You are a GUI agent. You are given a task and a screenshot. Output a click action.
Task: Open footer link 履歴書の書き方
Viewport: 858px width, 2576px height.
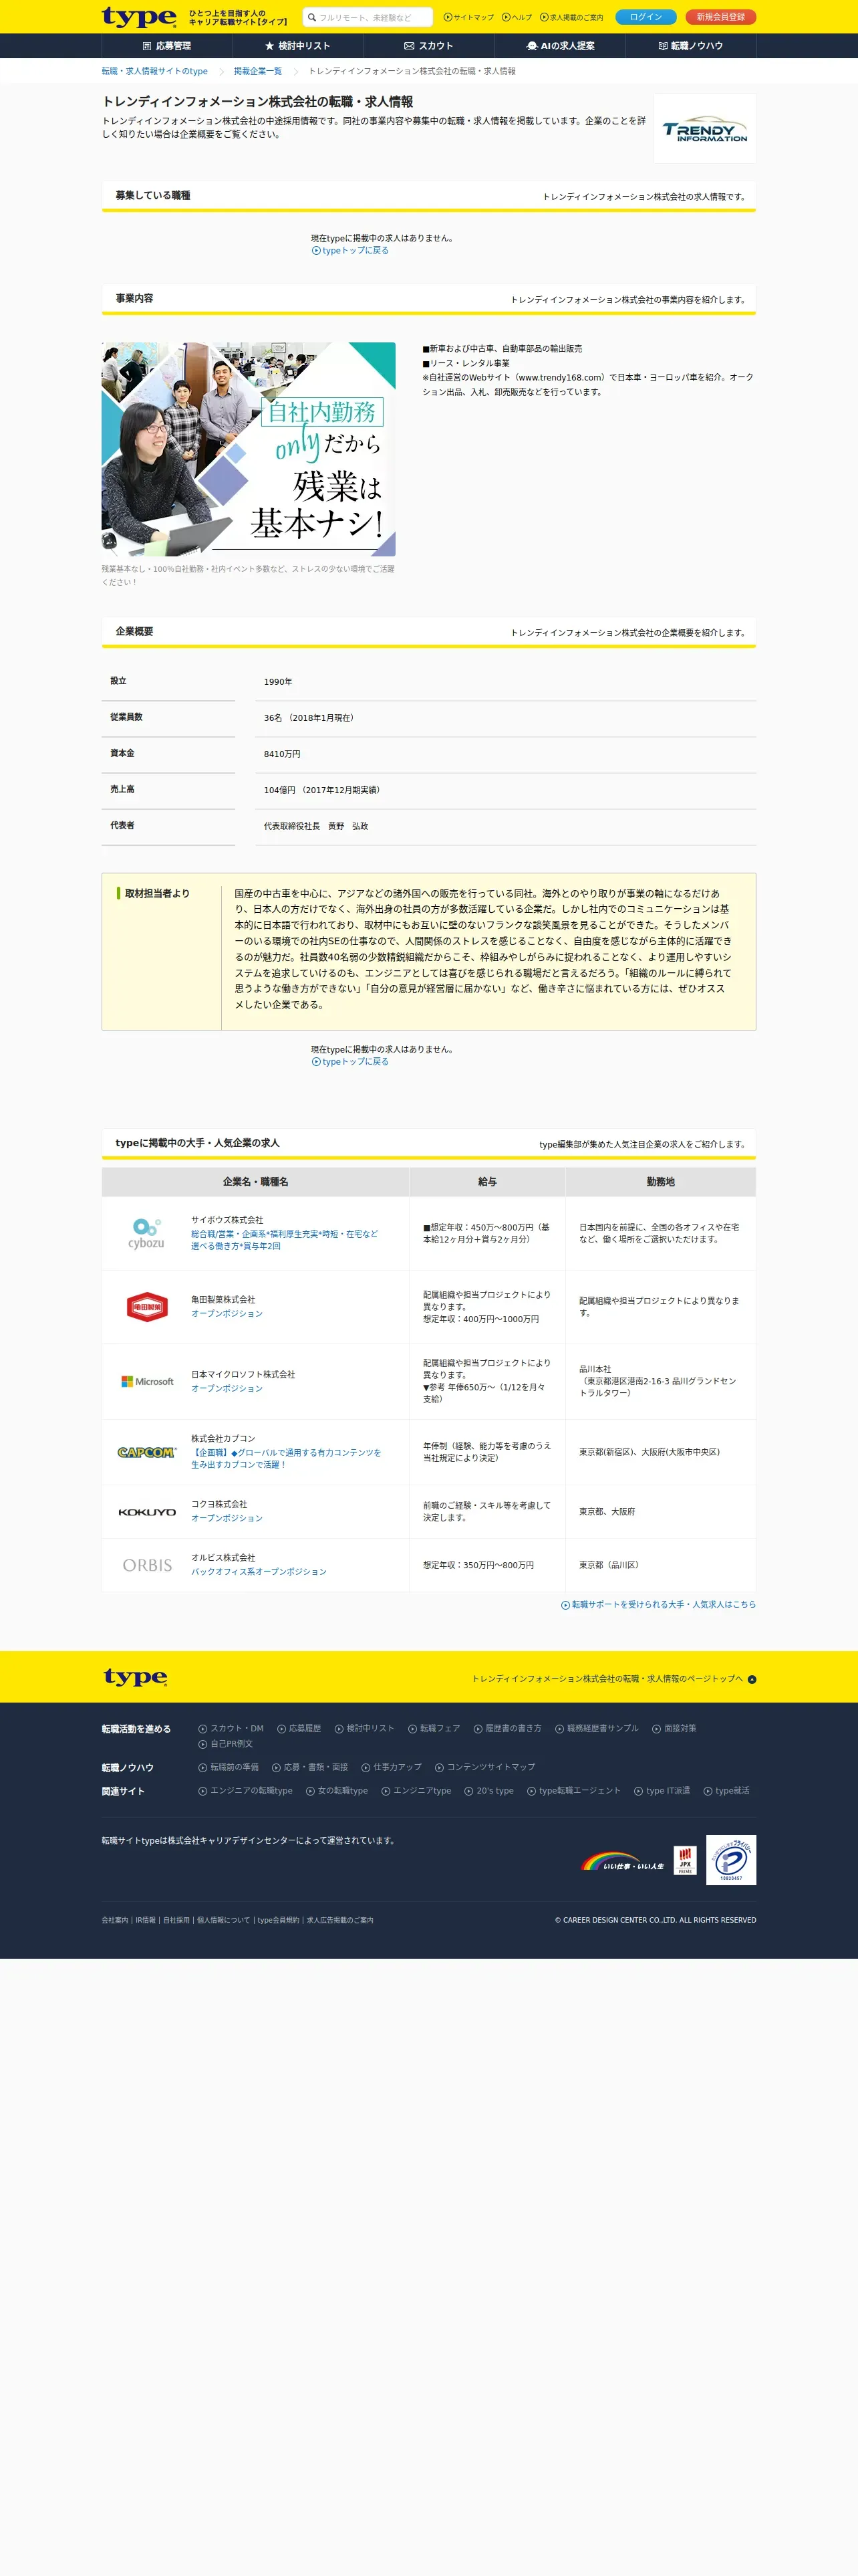pyautogui.click(x=507, y=1728)
